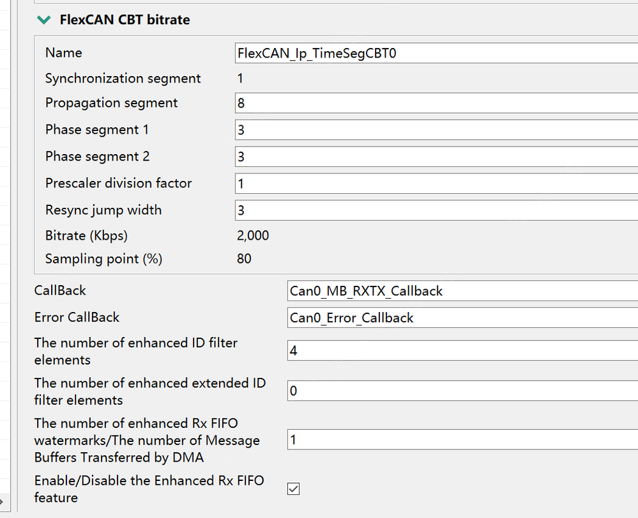Edit the Prescaler division factor field
Image resolution: width=638 pixels, height=518 pixels.
pos(383,183)
